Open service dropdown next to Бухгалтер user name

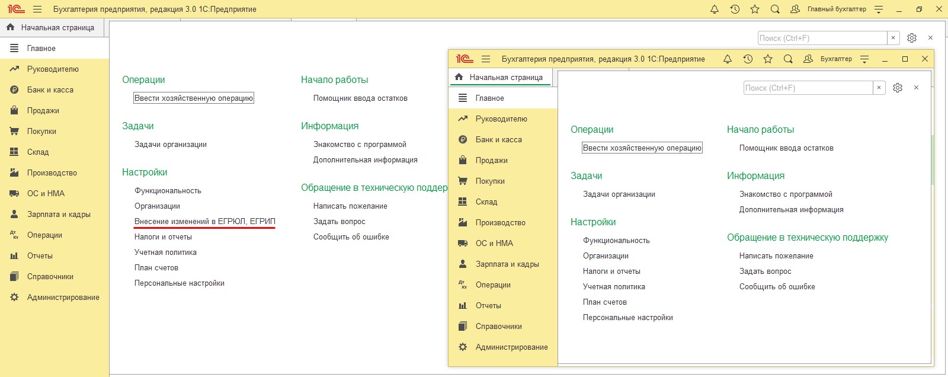point(864,59)
